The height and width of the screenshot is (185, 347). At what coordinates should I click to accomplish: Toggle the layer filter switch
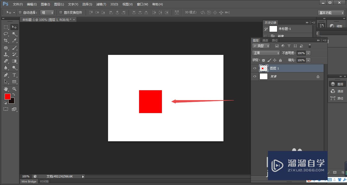point(309,46)
